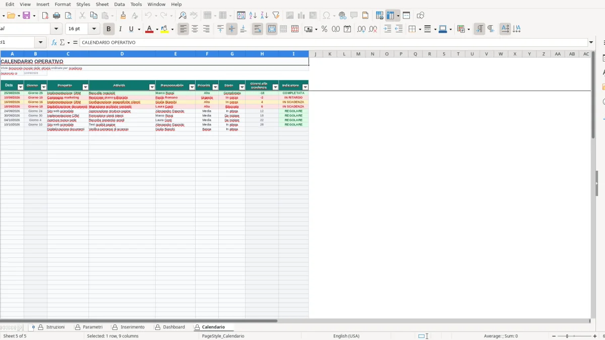Open the Indicatore column filter dropdown
The height and width of the screenshot is (340, 605).
pyautogui.click(x=305, y=87)
